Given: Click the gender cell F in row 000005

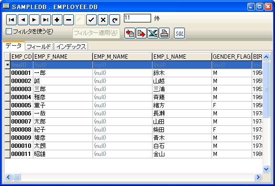Looking at the screenshot, I should 232,105.
